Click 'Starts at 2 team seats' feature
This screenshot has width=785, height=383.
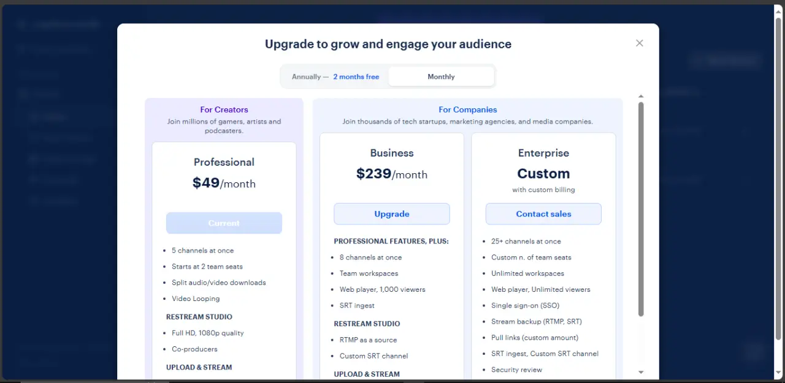click(207, 266)
